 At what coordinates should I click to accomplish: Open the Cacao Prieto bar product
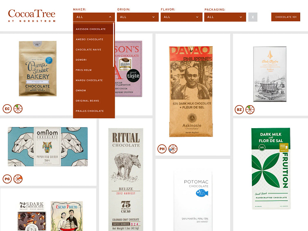pos(67,216)
